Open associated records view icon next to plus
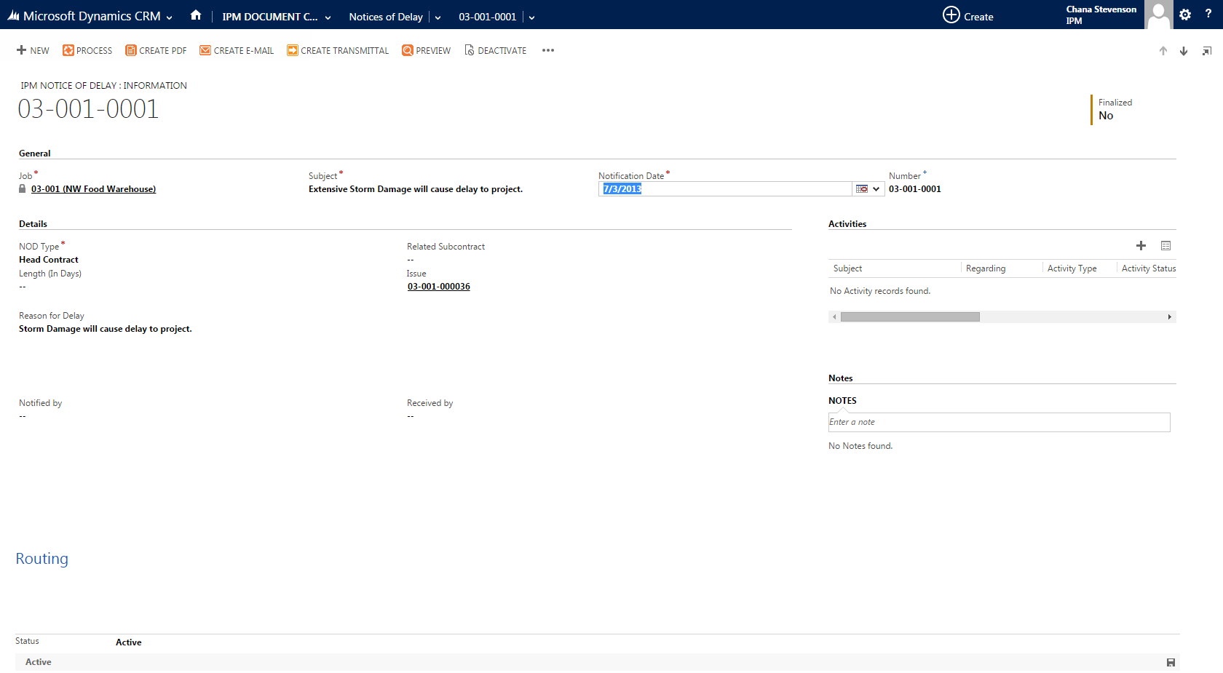1223x673 pixels. tap(1165, 246)
